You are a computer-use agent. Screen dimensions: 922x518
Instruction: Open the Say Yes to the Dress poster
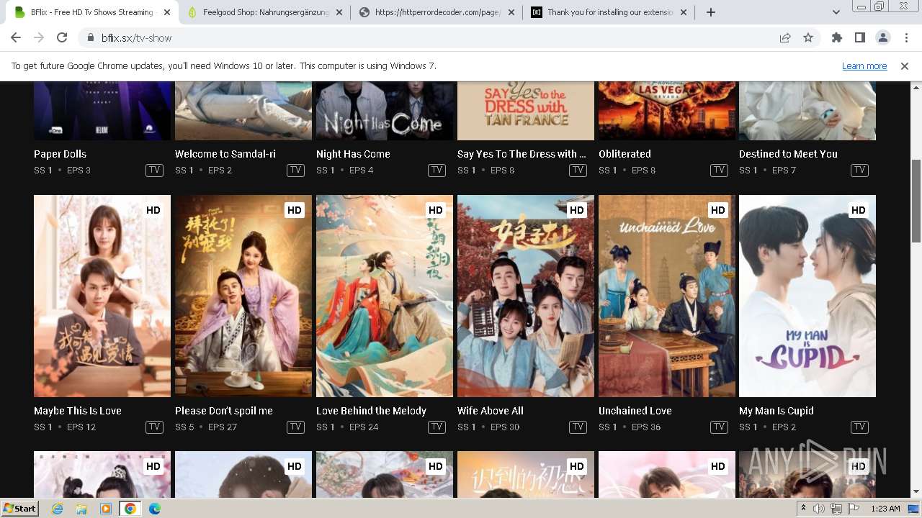click(x=526, y=111)
